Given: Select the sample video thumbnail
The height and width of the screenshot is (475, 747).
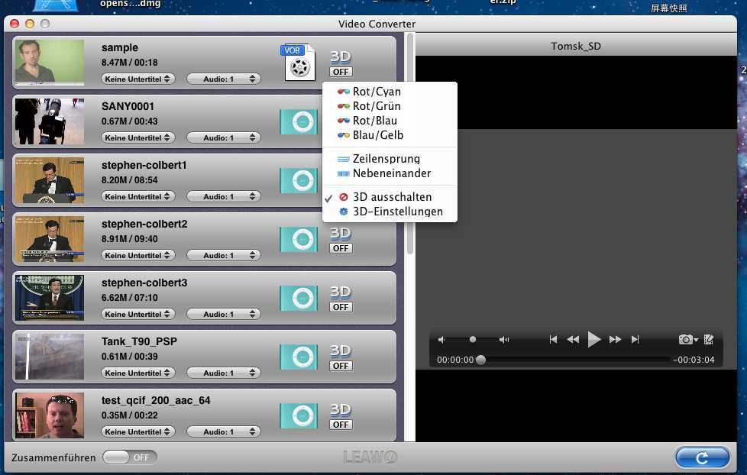Looking at the screenshot, I should pyautogui.click(x=50, y=63).
